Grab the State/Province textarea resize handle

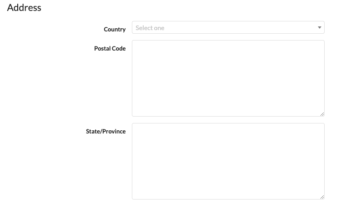click(322, 197)
